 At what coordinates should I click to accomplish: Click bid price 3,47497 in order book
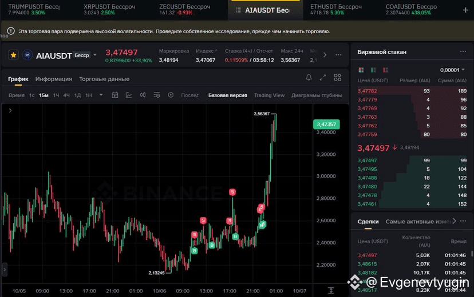click(x=367, y=160)
